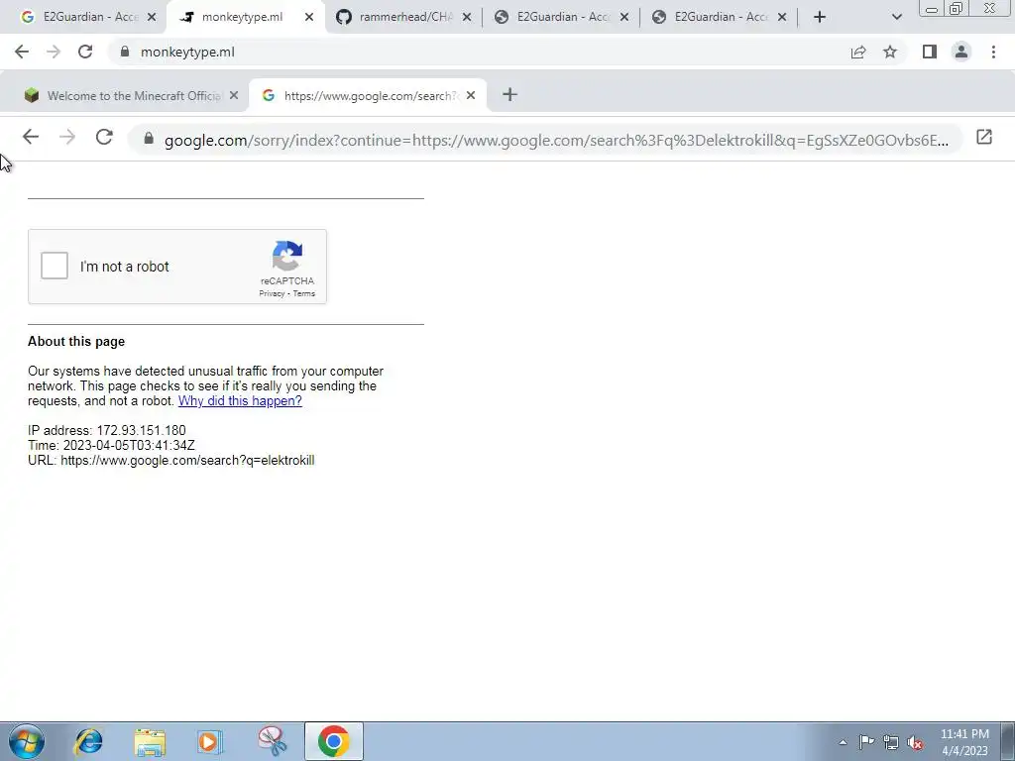Click the lock icon beside google.com URL
The width and height of the screenshot is (1015, 761).
pyautogui.click(x=149, y=139)
